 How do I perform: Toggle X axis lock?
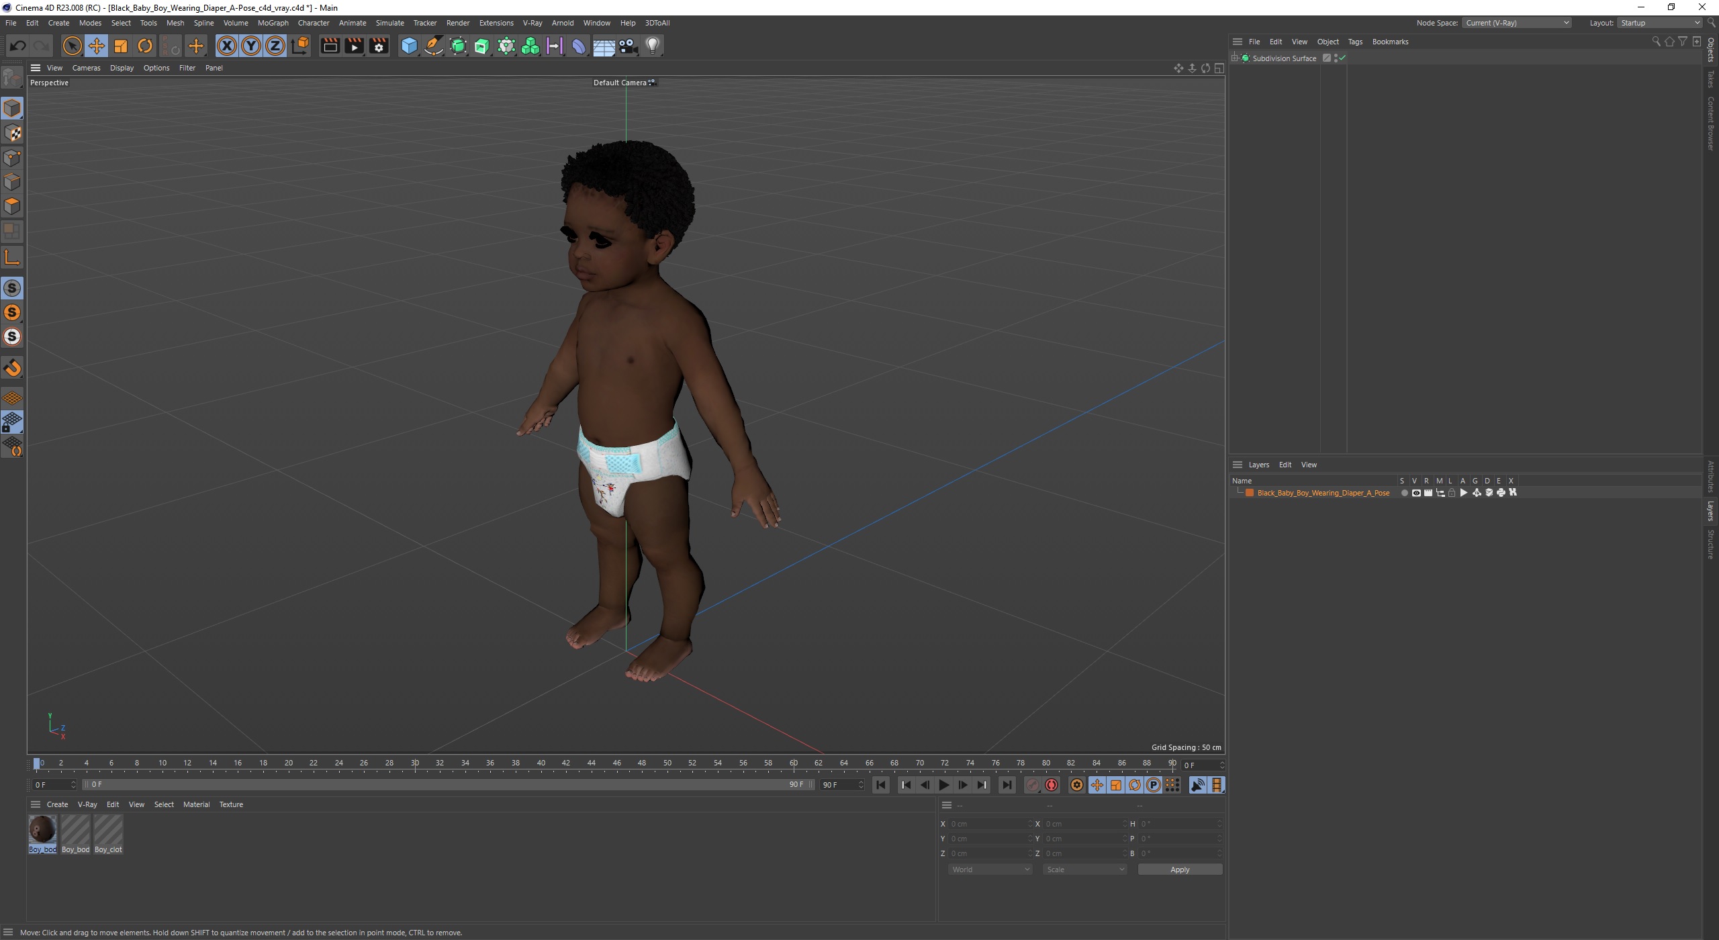227,46
